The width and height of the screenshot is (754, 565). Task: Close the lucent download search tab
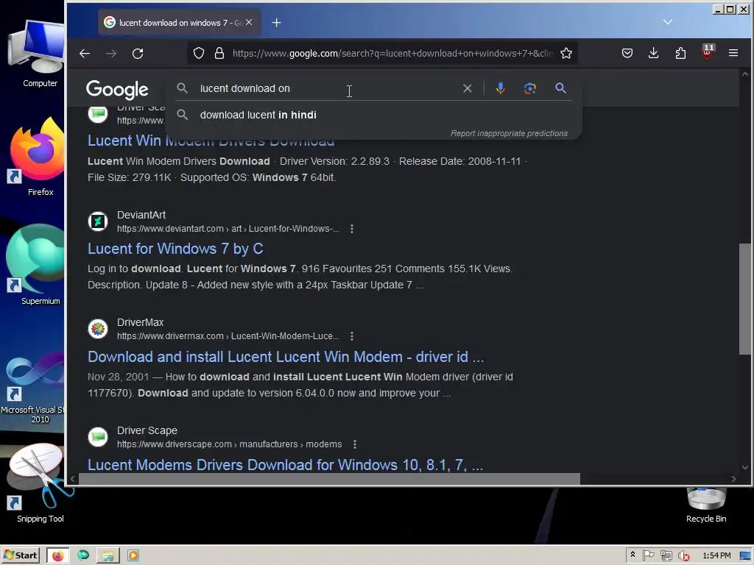249,22
